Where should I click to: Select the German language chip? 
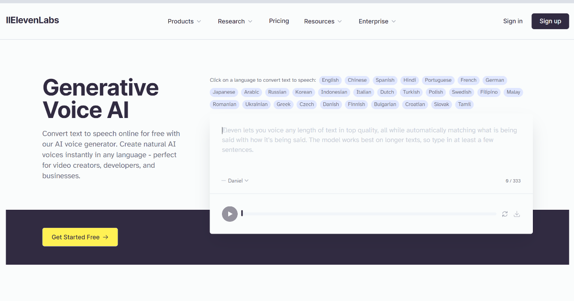(495, 80)
